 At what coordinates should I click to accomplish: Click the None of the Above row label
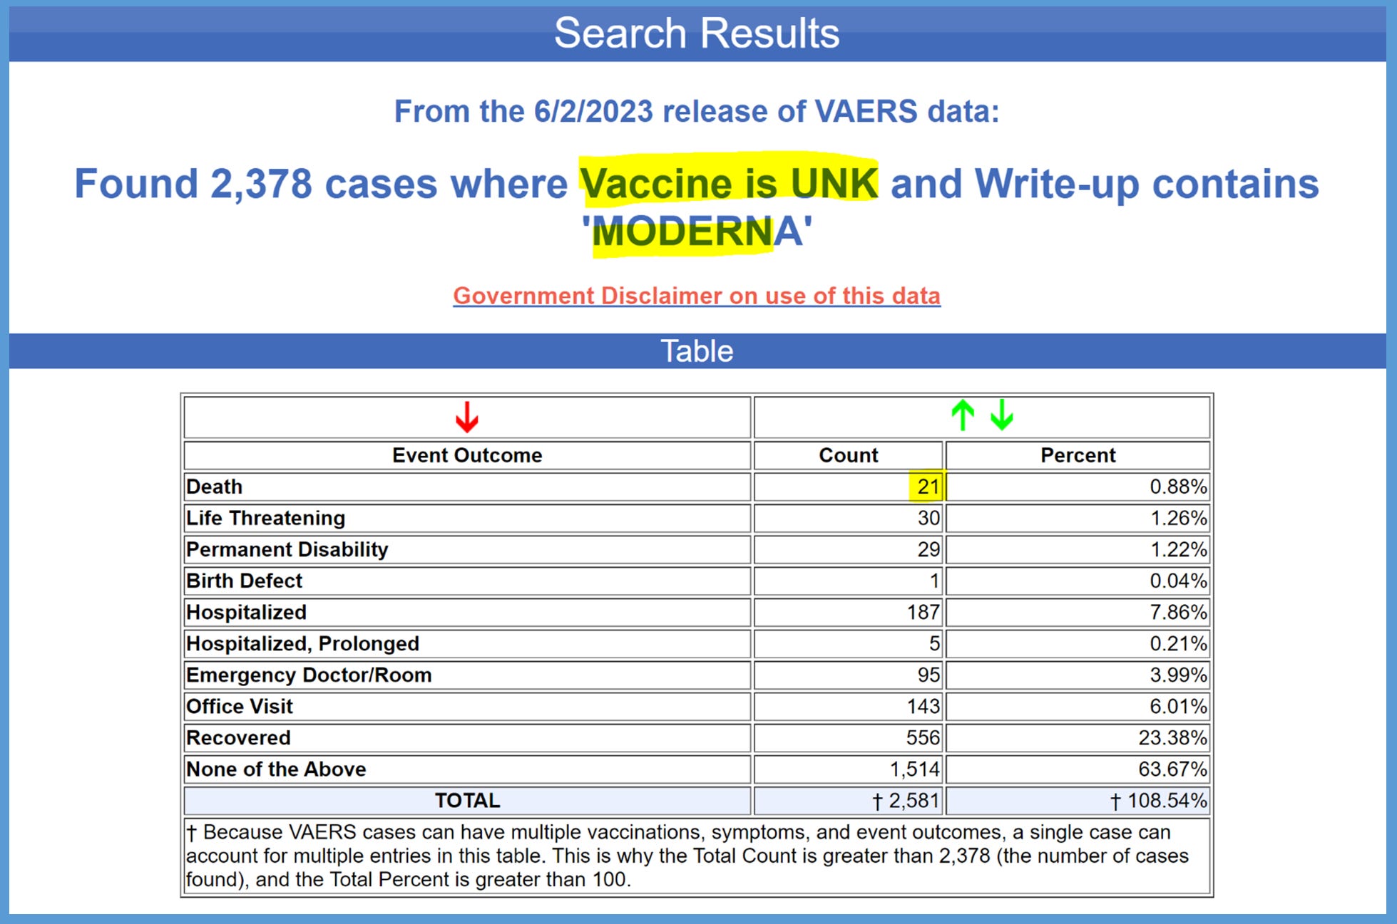pos(467,769)
